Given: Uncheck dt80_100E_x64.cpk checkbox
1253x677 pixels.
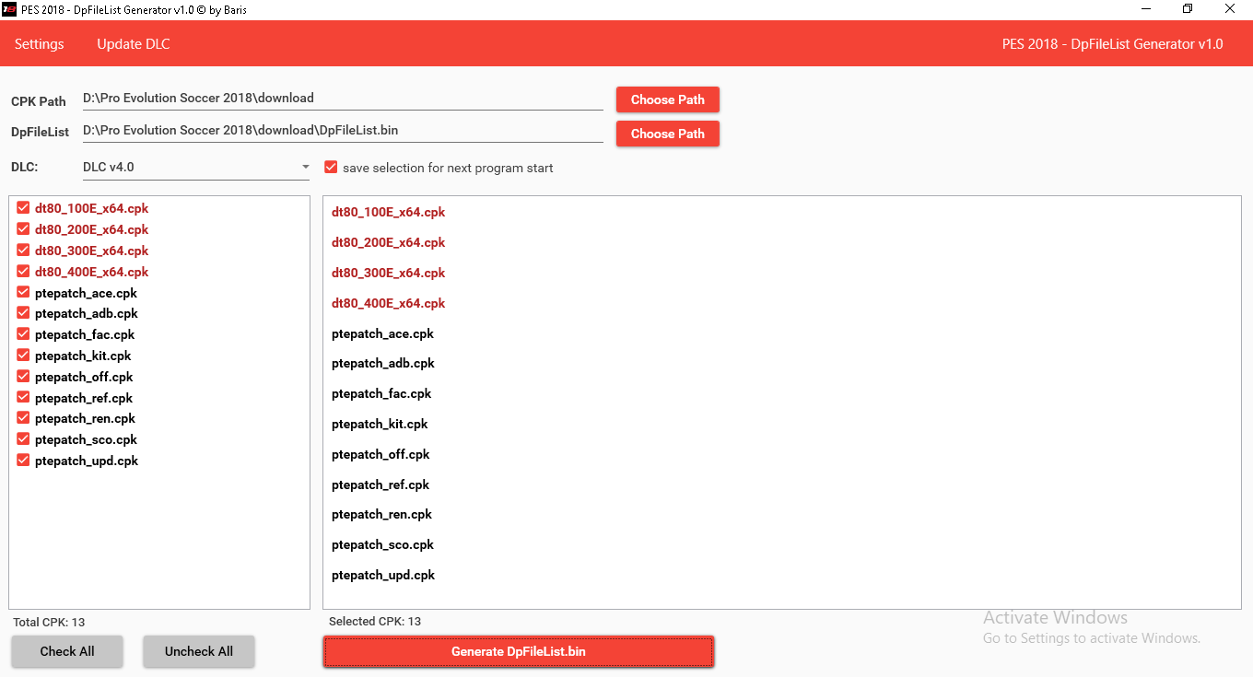Looking at the screenshot, I should (x=23, y=208).
